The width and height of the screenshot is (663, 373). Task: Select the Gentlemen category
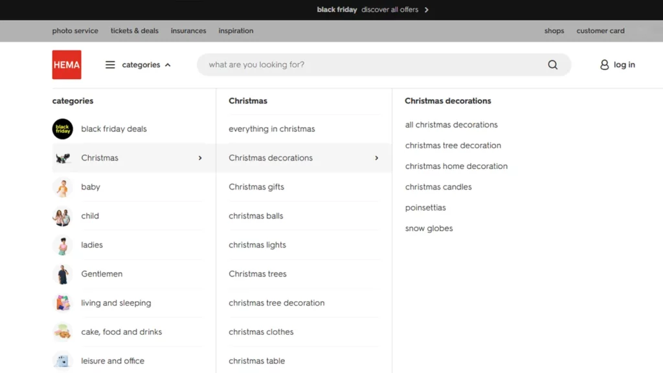tap(102, 273)
